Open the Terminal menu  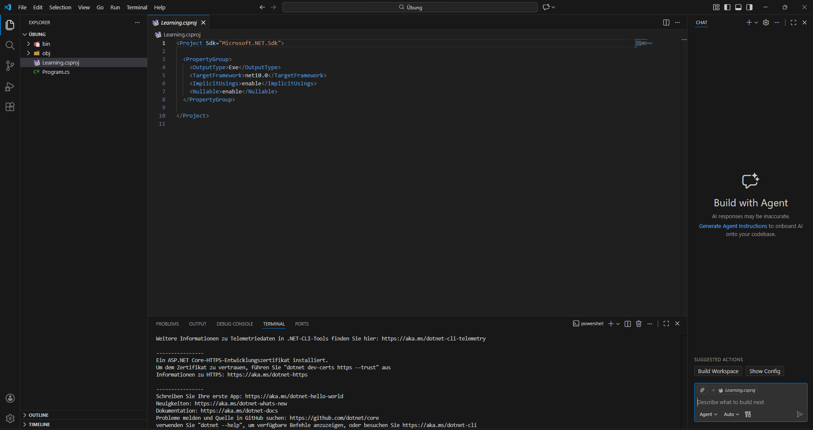(x=137, y=7)
